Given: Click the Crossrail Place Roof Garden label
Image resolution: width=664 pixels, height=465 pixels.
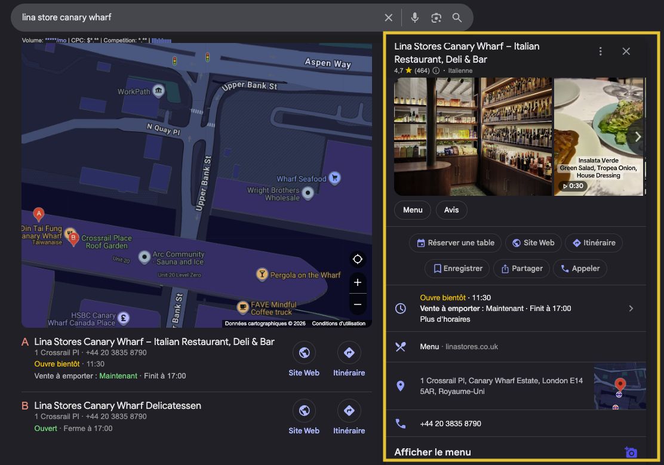Looking at the screenshot, I should [x=107, y=242].
